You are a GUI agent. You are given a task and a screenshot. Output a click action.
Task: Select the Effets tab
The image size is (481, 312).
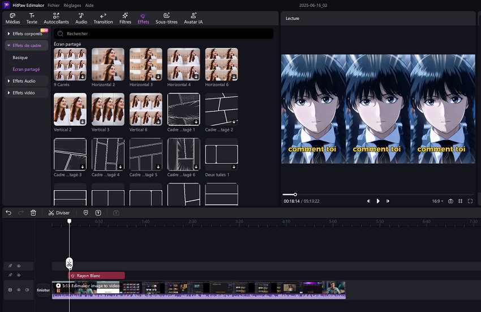[143, 19]
